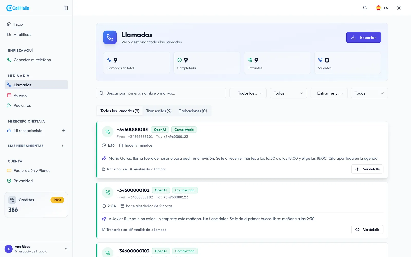Click the Exportar button
This screenshot has height=257, width=411.
click(x=363, y=38)
